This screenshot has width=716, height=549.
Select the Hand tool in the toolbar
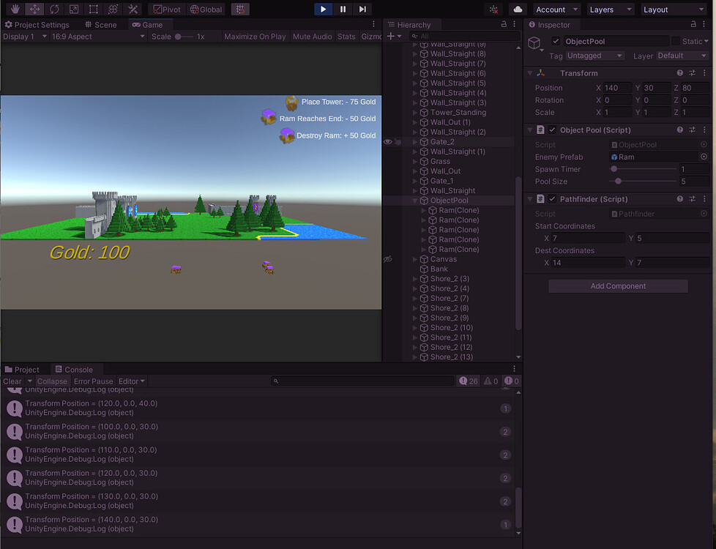point(15,9)
